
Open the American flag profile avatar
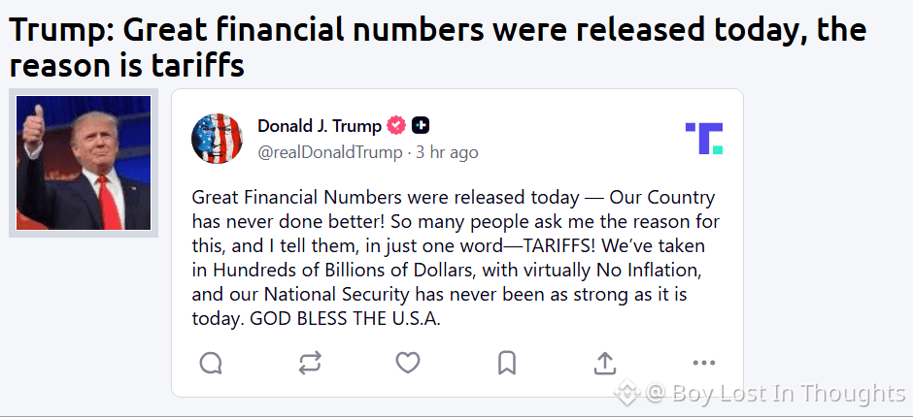tap(217, 139)
